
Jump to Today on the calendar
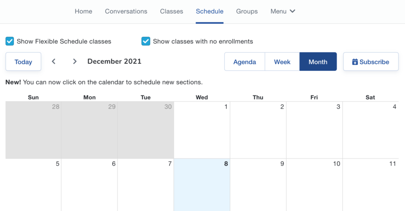click(23, 62)
